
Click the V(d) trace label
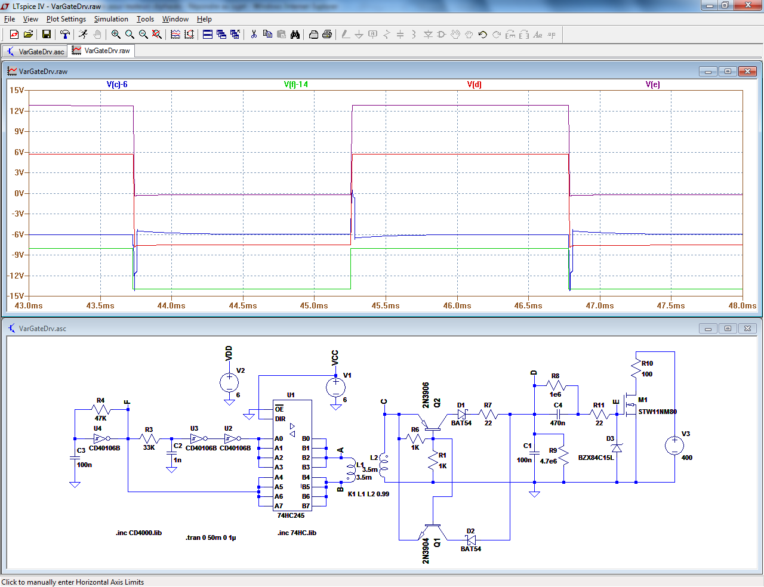pos(474,85)
